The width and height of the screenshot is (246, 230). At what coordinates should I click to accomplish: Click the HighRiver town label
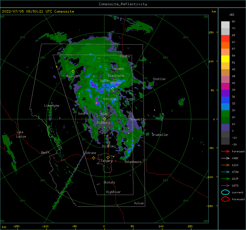(113, 192)
